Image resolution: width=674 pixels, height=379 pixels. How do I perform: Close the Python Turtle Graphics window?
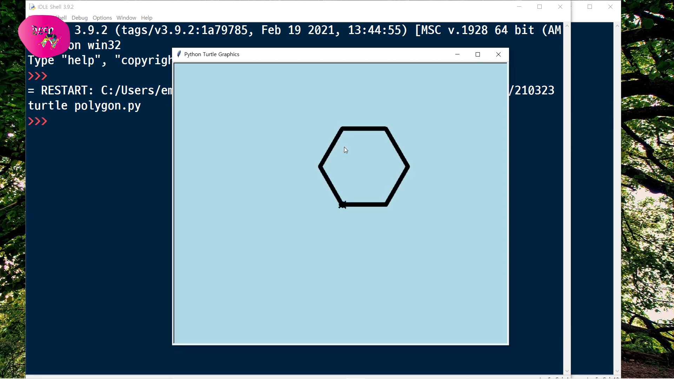point(498,54)
